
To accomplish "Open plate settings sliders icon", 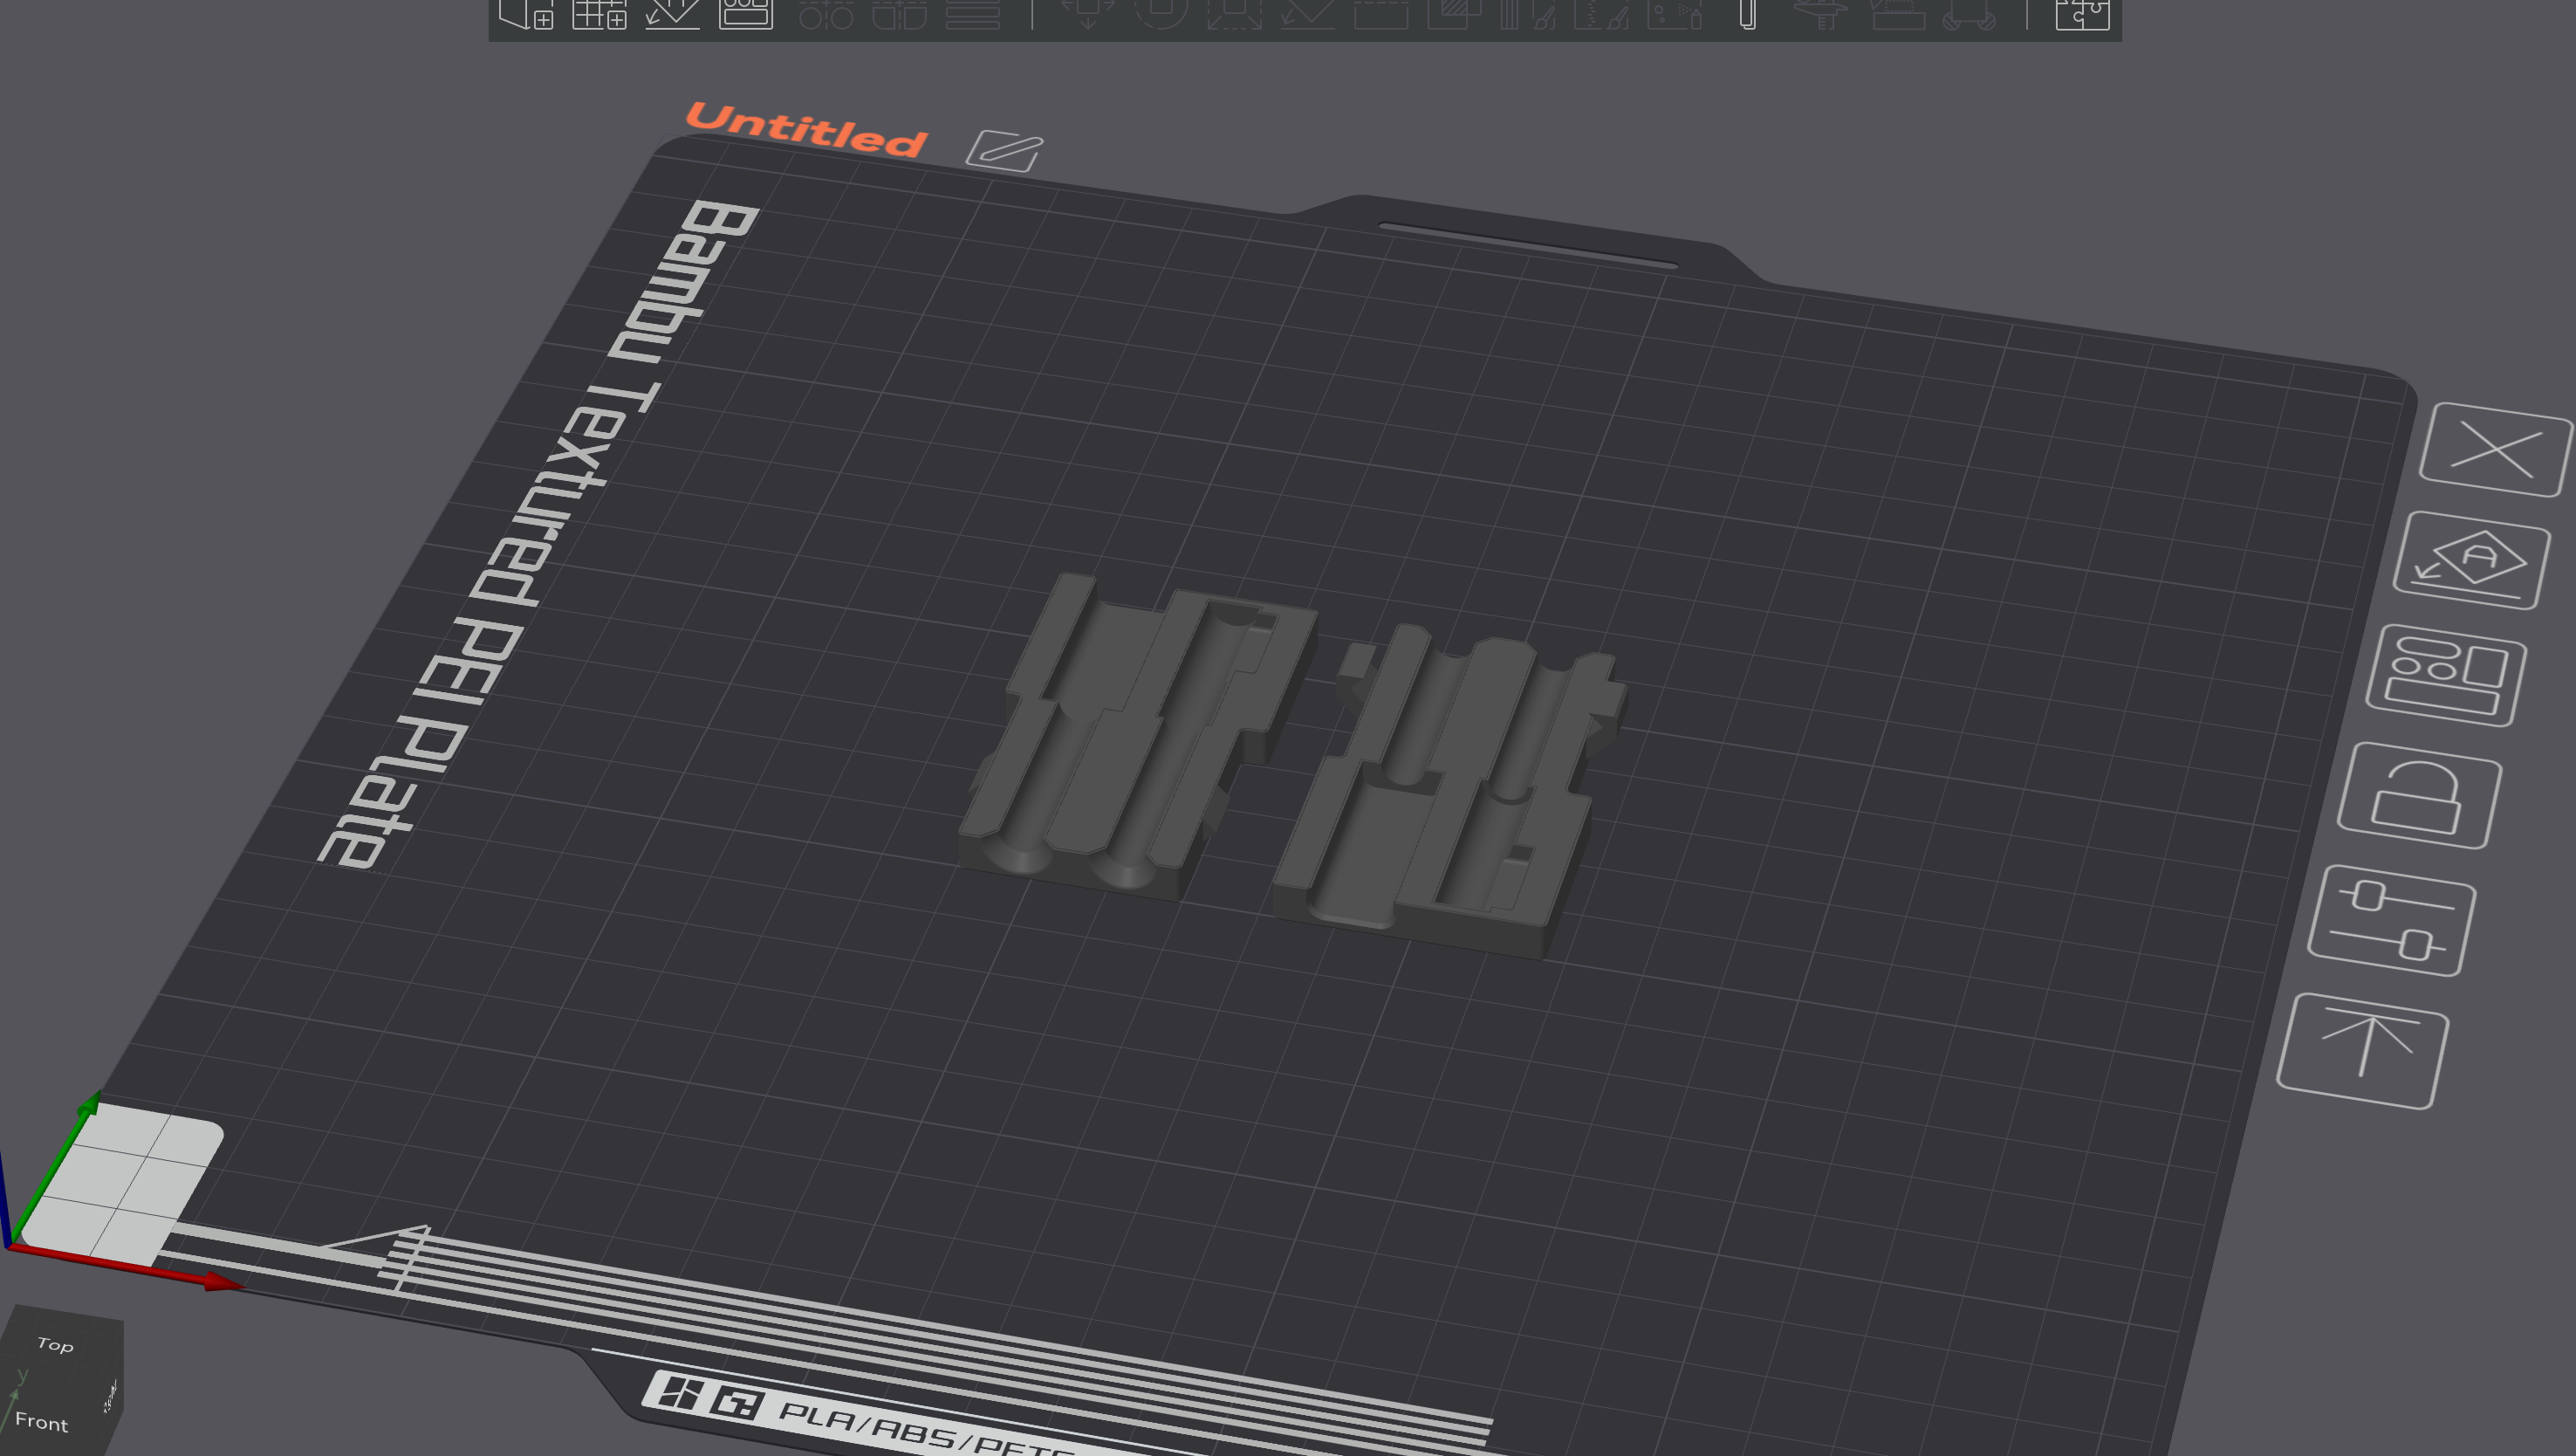I will (2391, 920).
